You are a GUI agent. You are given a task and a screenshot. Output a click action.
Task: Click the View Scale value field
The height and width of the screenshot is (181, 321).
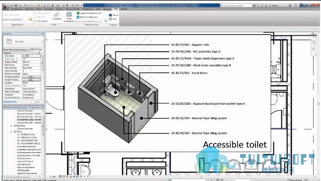[31, 56]
